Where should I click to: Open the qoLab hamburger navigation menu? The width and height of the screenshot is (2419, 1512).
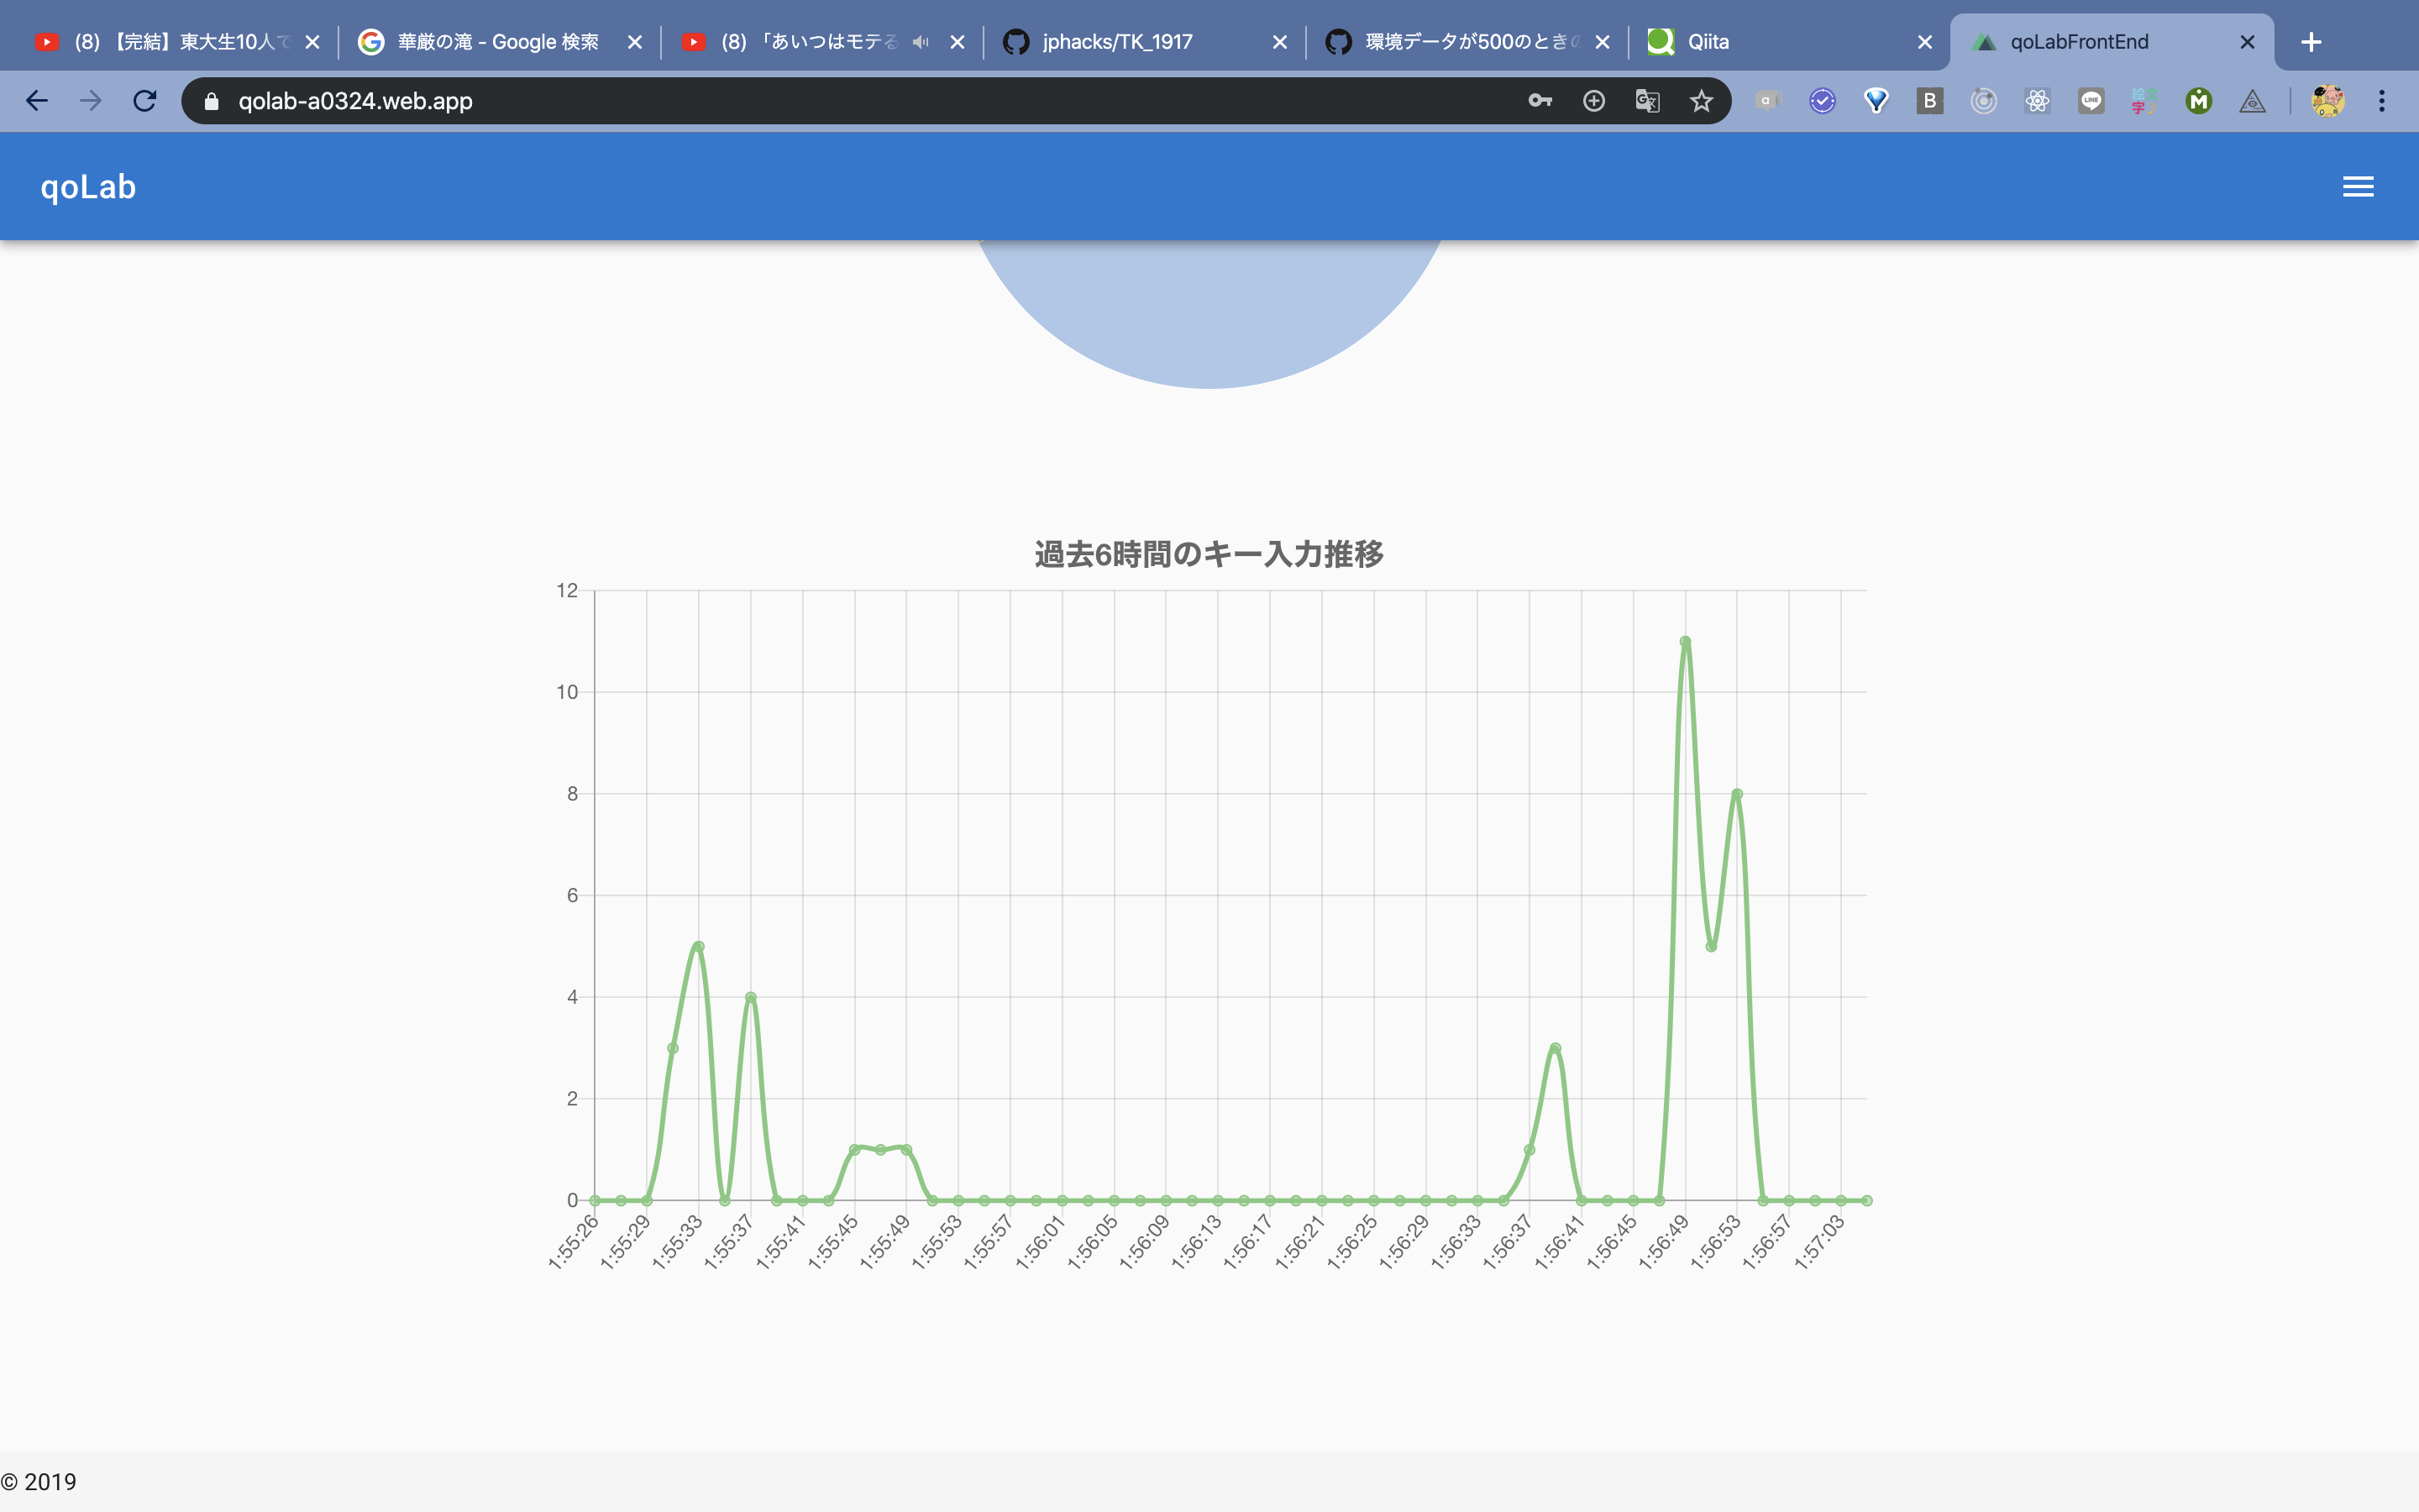click(2357, 186)
